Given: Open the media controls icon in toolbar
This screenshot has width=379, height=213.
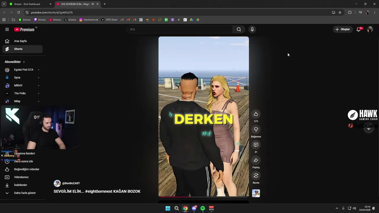Looking at the screenshot, I should tap(360, 12).
